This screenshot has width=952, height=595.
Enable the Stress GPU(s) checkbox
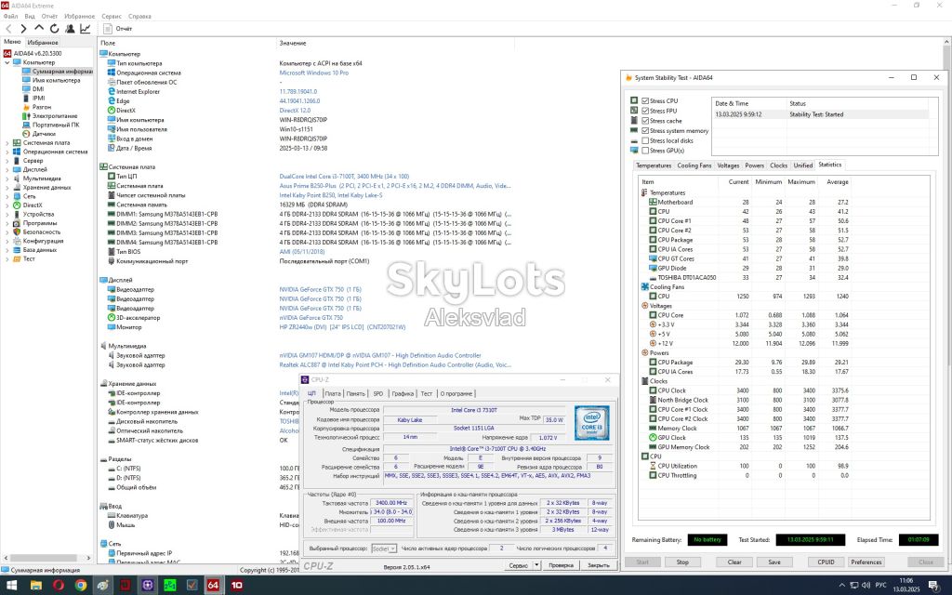tap(645, 150)
